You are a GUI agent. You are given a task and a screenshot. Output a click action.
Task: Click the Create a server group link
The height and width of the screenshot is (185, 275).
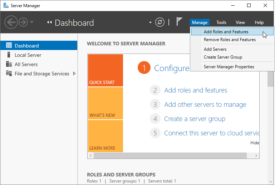(x=195, y=119)
